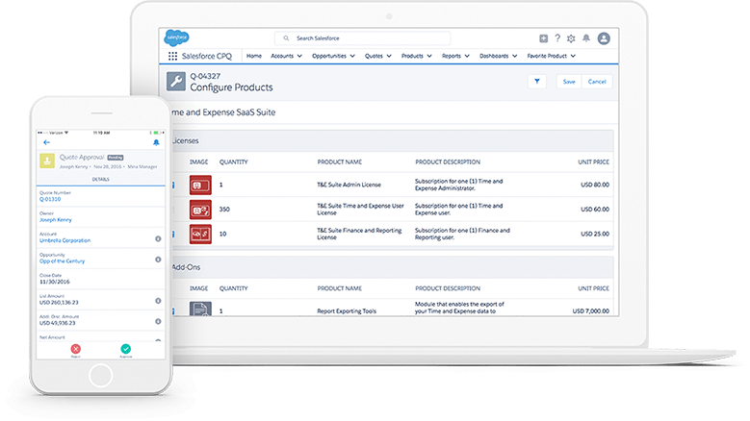Image resolution: width=750 pixels, height=421 pixels.
Task: Click the USD 60.00 unit price
Action: click(595, 210)
